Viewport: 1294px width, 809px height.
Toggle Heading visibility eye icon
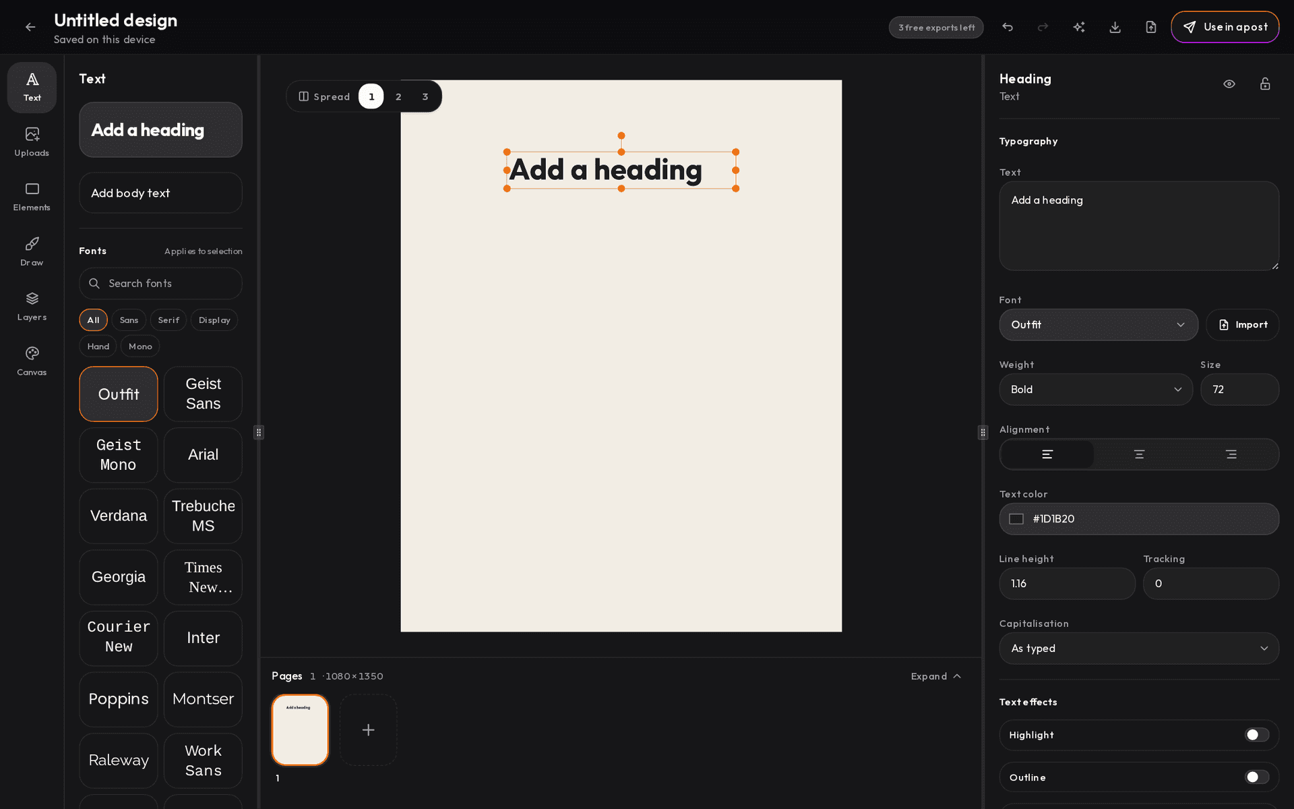(1229, 84)
